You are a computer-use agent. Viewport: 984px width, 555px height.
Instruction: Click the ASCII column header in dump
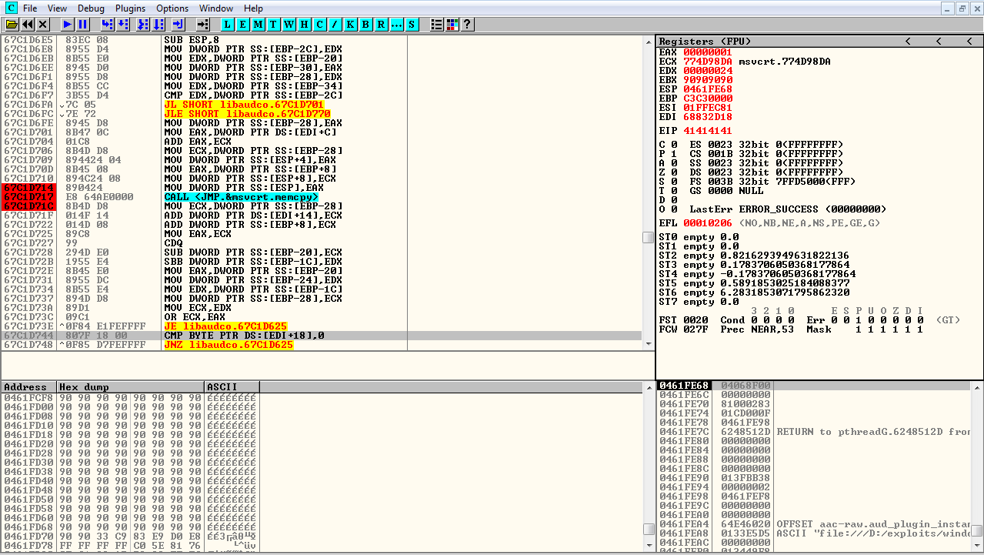(x=232, y=387)
